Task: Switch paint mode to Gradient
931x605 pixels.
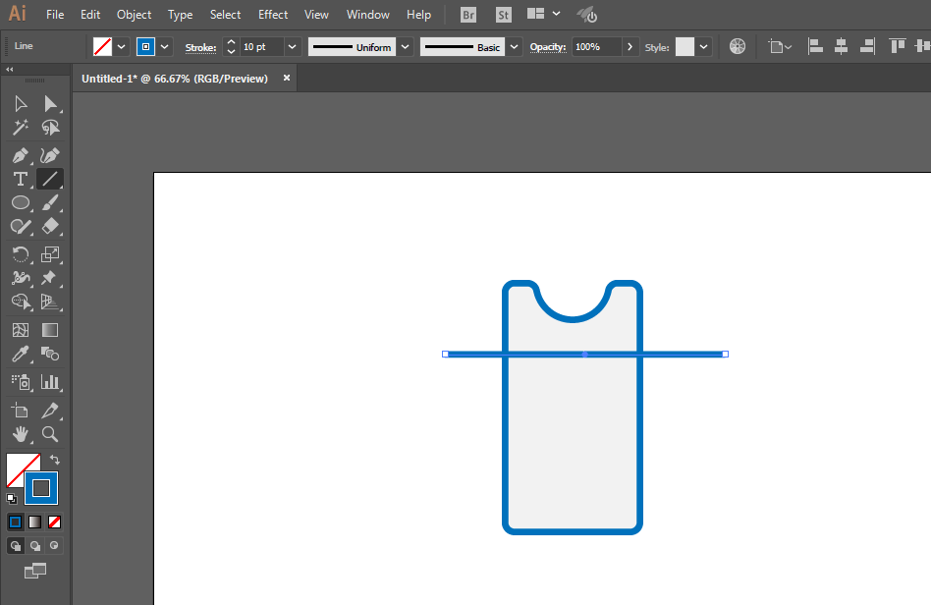Action: pyautogui.click(x=35, y=522)
